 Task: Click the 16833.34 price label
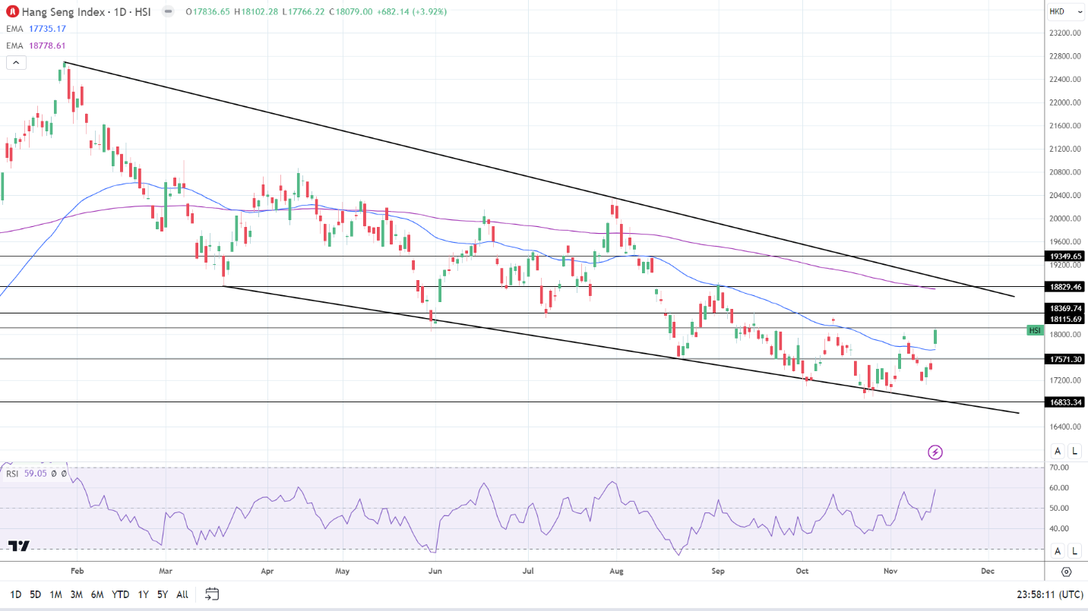pyautogui.click(x=1065, y=402)
